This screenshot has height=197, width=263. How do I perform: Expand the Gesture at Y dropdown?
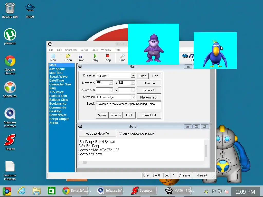pyautogui.click(x=133, y=90)
